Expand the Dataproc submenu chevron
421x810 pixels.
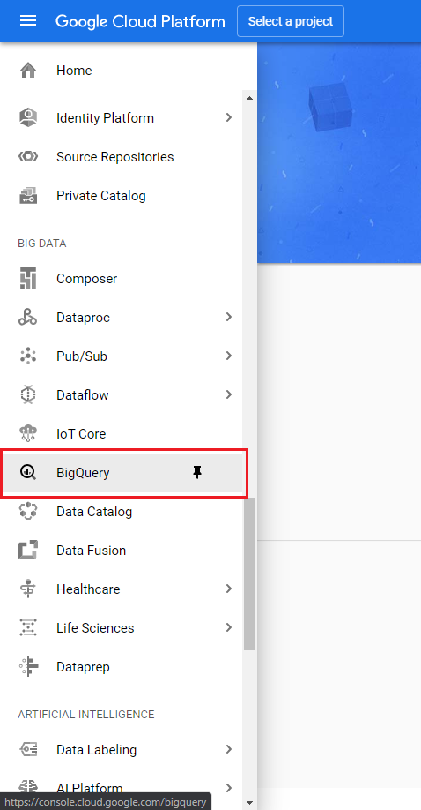coord(229,317)
